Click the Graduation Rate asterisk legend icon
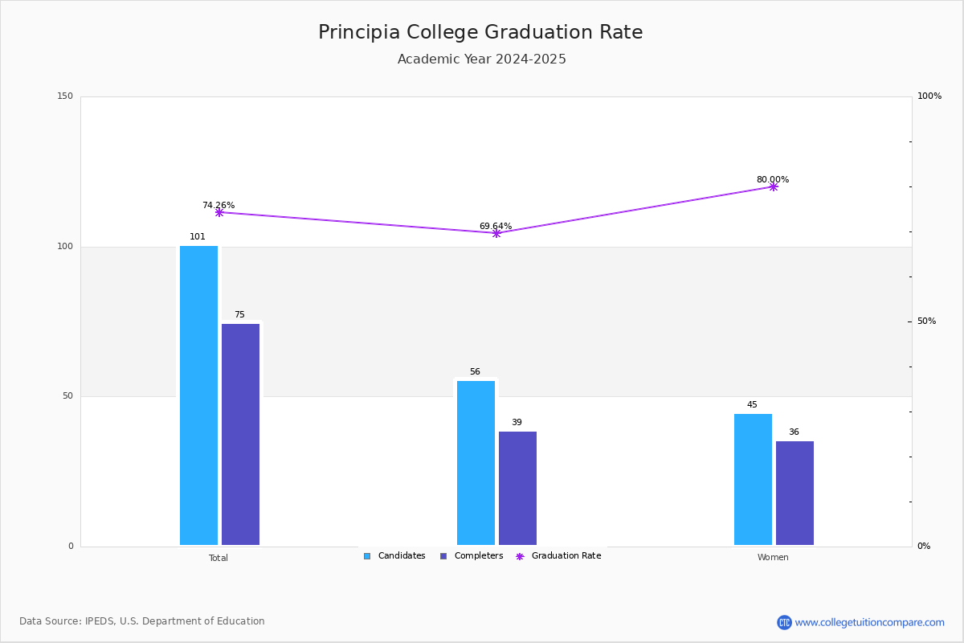 click(x=520, y=556)
